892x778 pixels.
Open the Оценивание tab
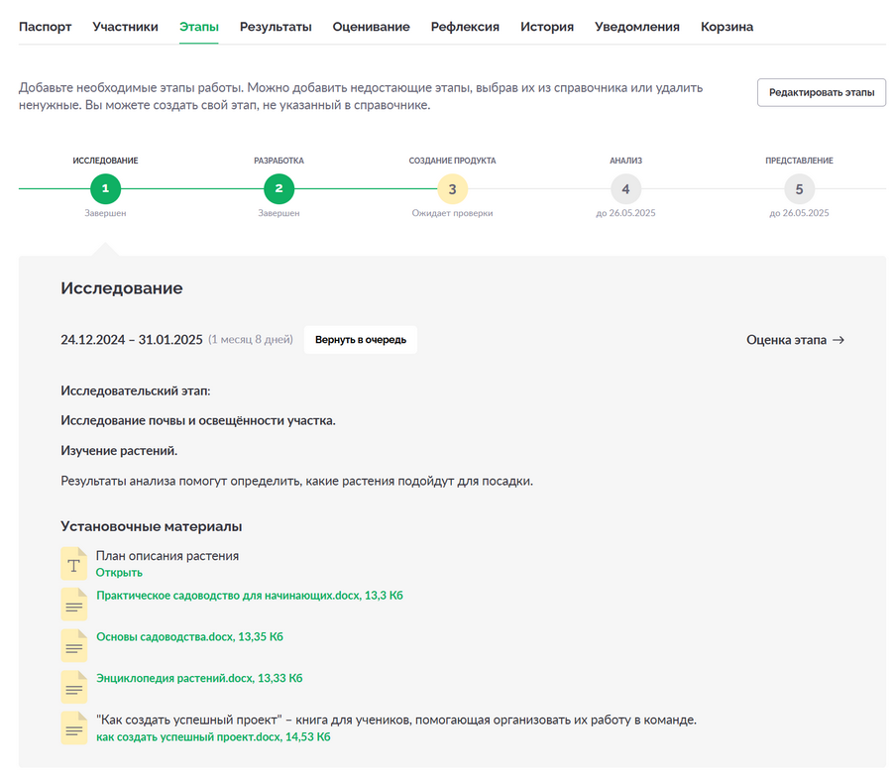(x=371, y=27)
